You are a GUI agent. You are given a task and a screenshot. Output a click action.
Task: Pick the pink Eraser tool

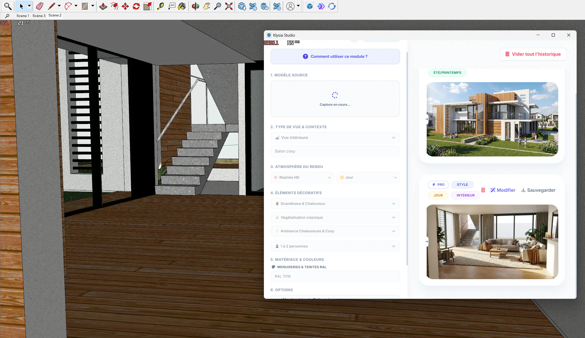tap(40, 6)
